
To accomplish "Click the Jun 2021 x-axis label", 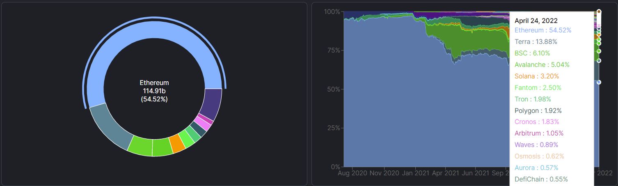I will pyautogui.click(x=476, y=173).
